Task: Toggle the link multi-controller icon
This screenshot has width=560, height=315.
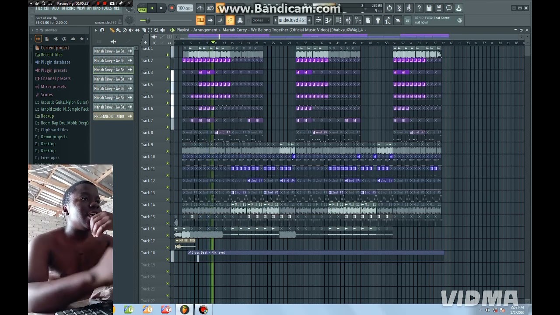Action: coord(229,20)
